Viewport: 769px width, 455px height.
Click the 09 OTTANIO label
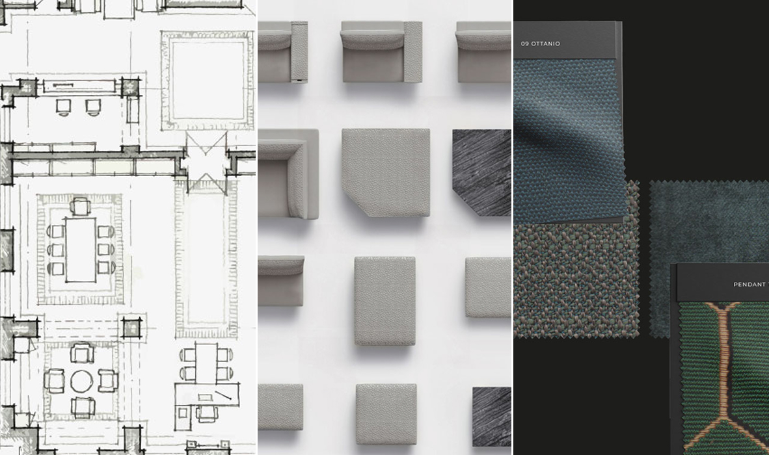click(540, 44)
